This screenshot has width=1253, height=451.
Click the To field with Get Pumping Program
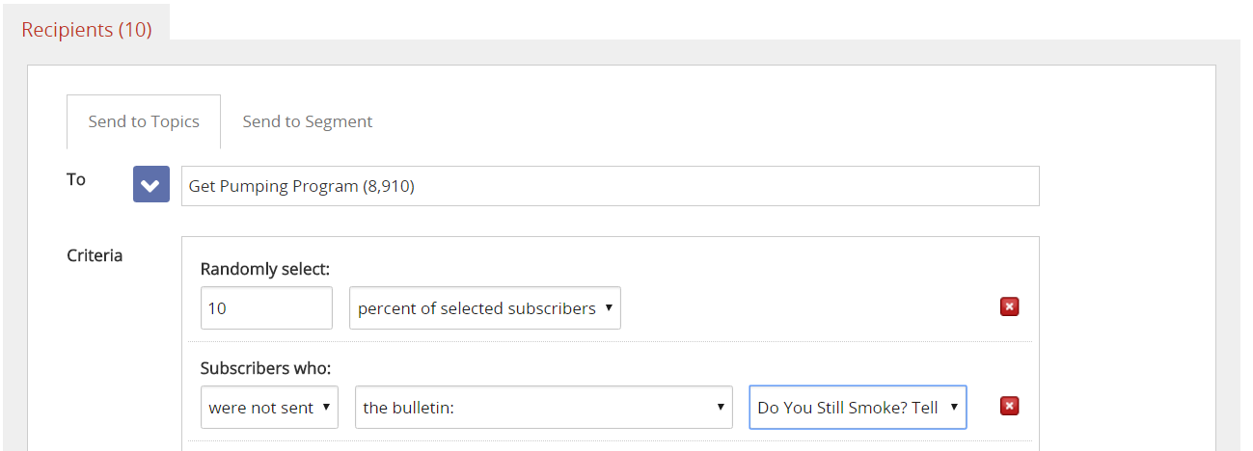610,186
